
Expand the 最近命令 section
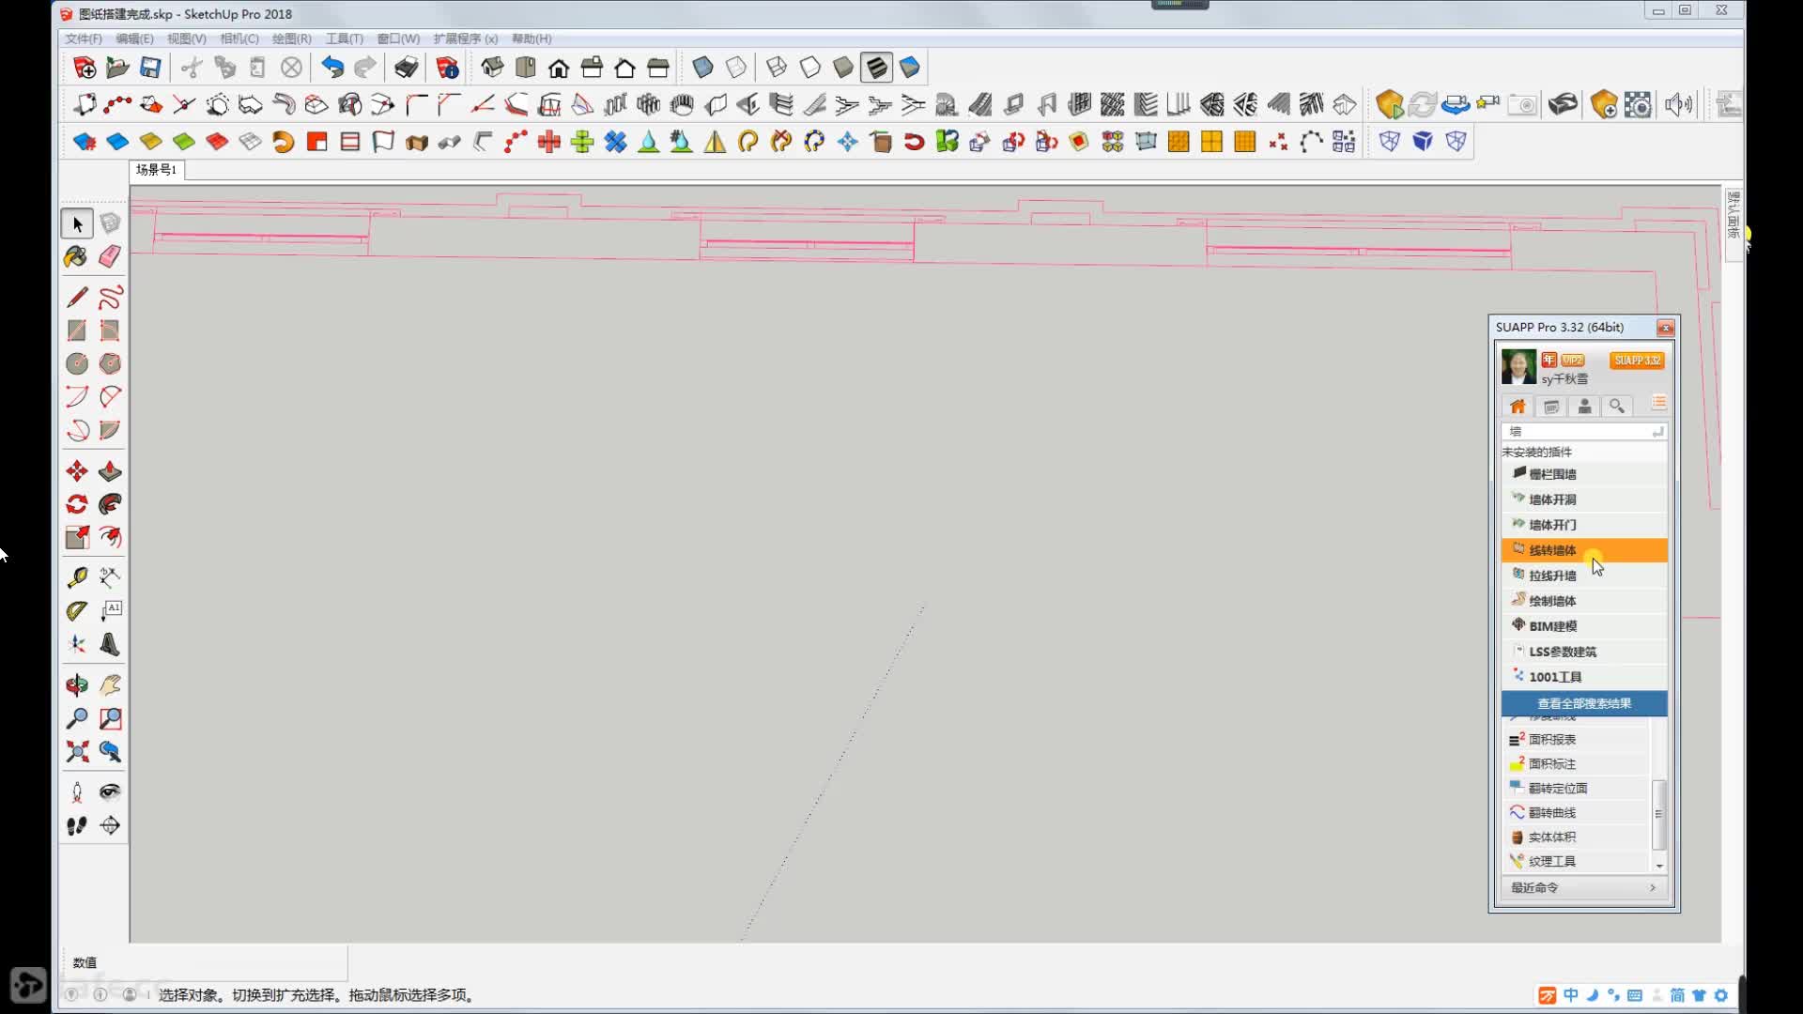click(1583, 888)
